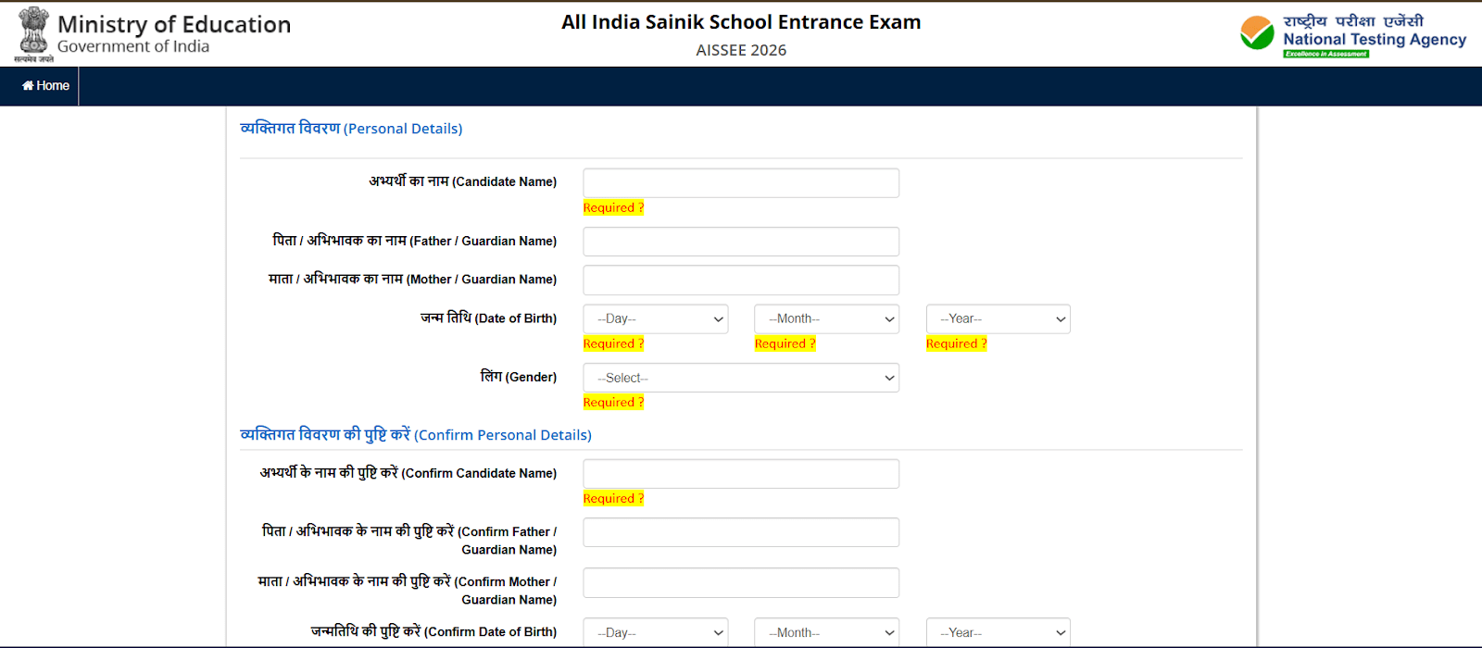Click the Government of India emblem logo
Image resolution: width=1482 pixels, height=648 pixels.
pyautogui.click(x=33, y=34)
